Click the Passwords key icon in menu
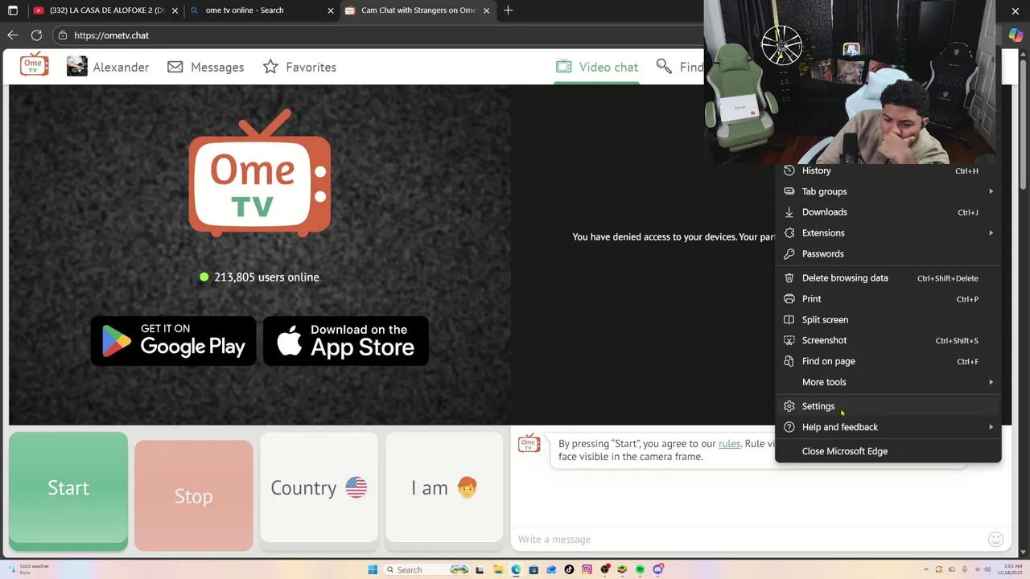The height and width of the screenshot is (579, 1030). pos(789,254)
